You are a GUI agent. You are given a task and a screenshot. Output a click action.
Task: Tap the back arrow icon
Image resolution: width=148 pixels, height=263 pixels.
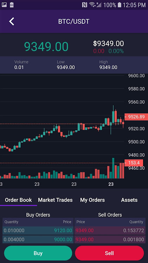pyautogui.click(x=12, y=21)
